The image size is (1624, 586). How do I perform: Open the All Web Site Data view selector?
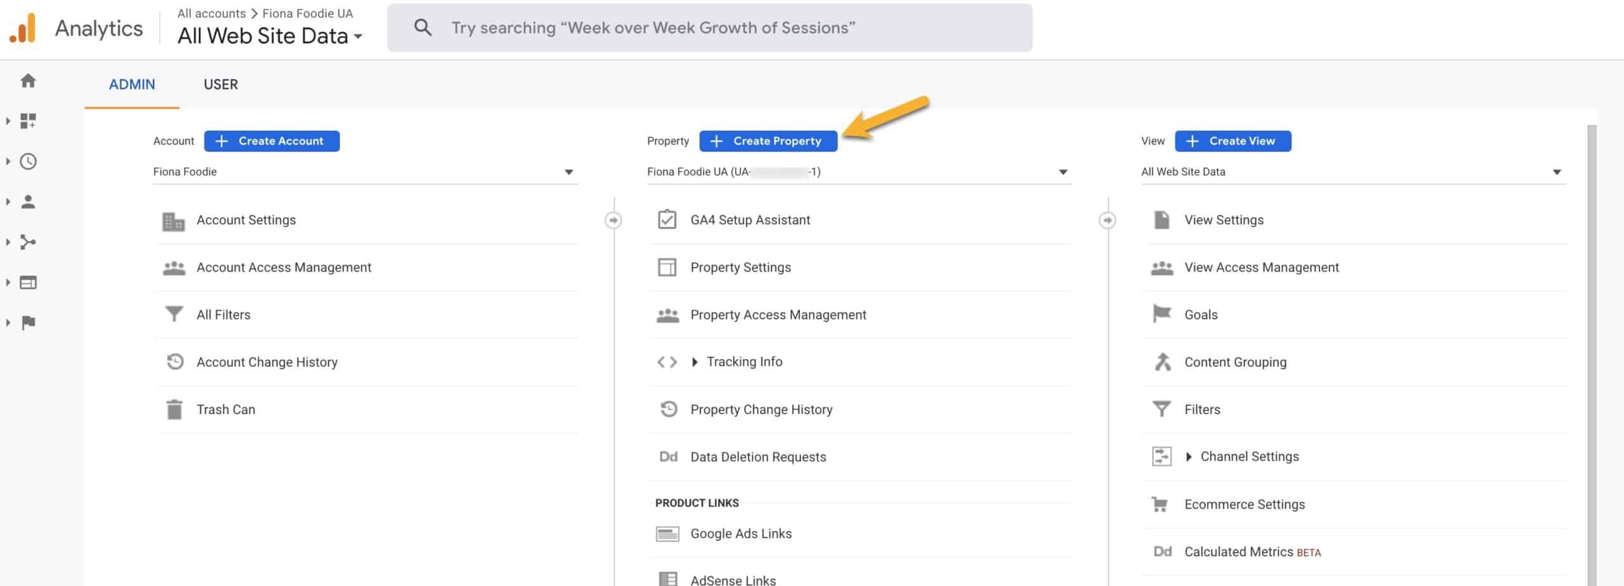[270, 36]
